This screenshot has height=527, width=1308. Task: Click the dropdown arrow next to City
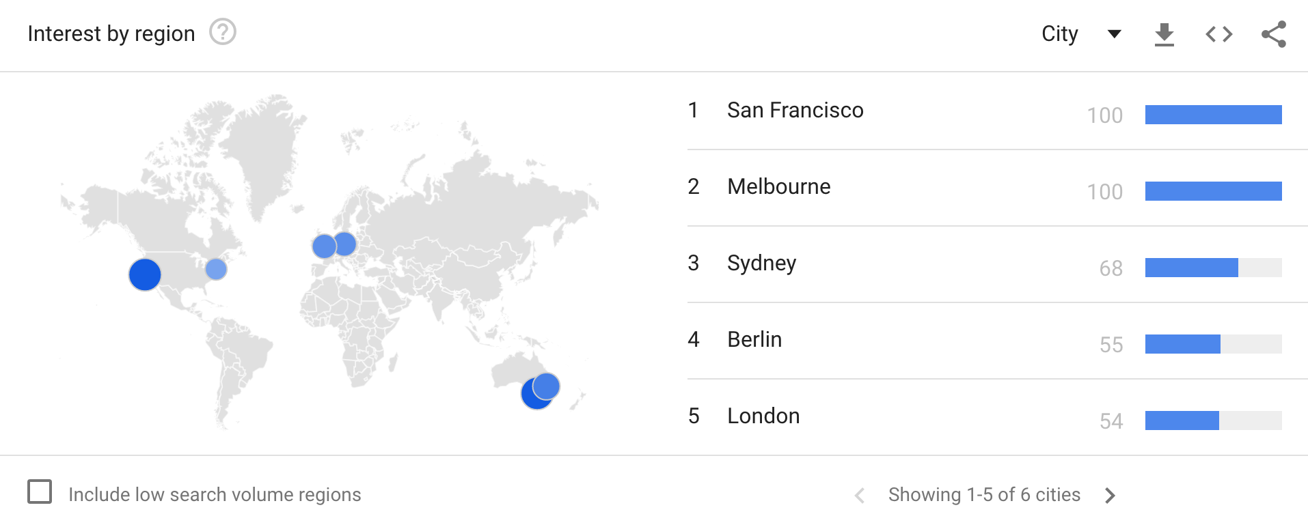1114,34
